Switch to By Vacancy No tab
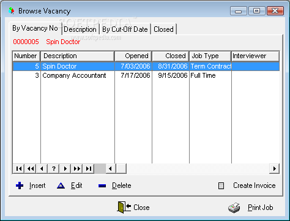Screen dimensions: 290x221 pyautogui.click(x=35, y=28)
